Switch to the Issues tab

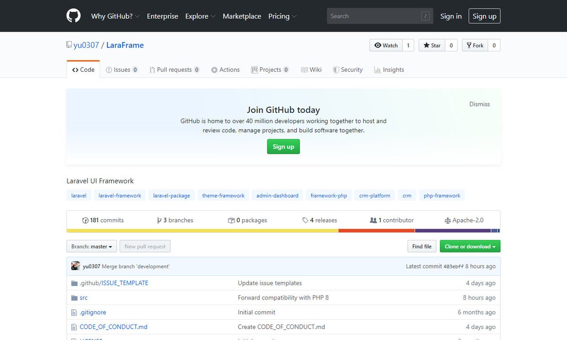tap(122, 69)
